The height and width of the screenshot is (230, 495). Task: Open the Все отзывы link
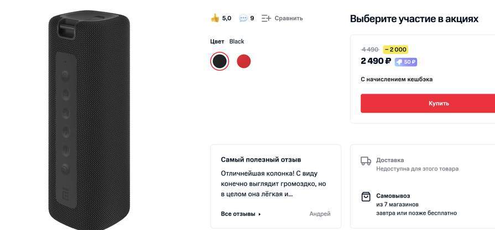pyautogui.click(x=238, y=214)
